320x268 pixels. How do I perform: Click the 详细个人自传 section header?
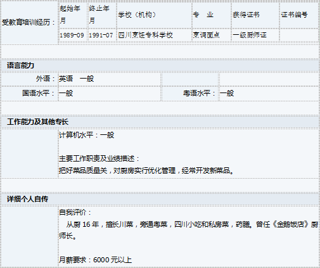point(27,199)
